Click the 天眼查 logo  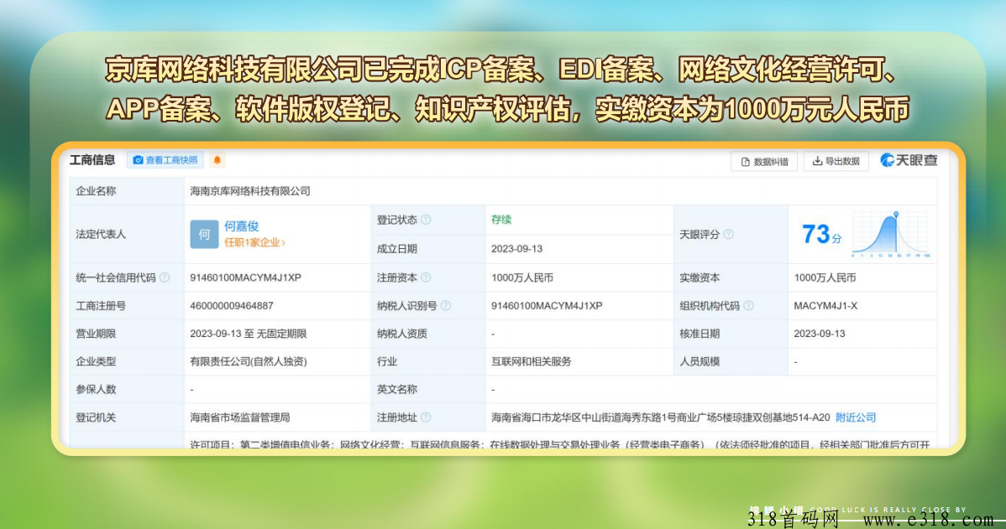[x=909, y=160]
